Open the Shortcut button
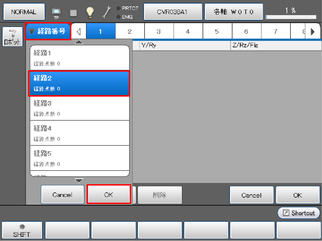Viewport: 322px width, 241px height. (298, 213)
